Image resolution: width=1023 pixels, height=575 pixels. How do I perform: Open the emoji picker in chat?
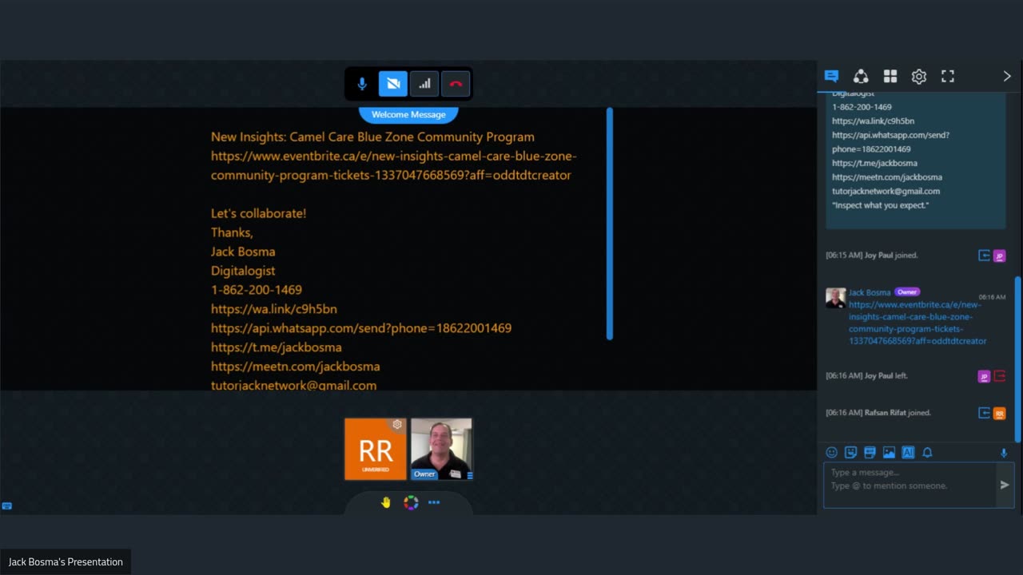point(831,453)
